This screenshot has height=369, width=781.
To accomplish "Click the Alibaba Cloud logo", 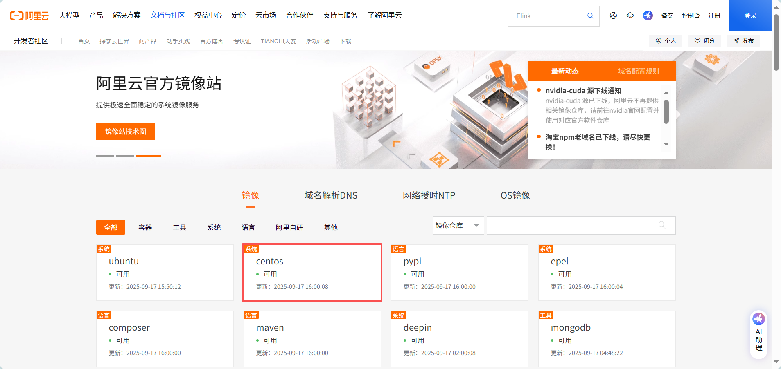I will pos(29,16).
